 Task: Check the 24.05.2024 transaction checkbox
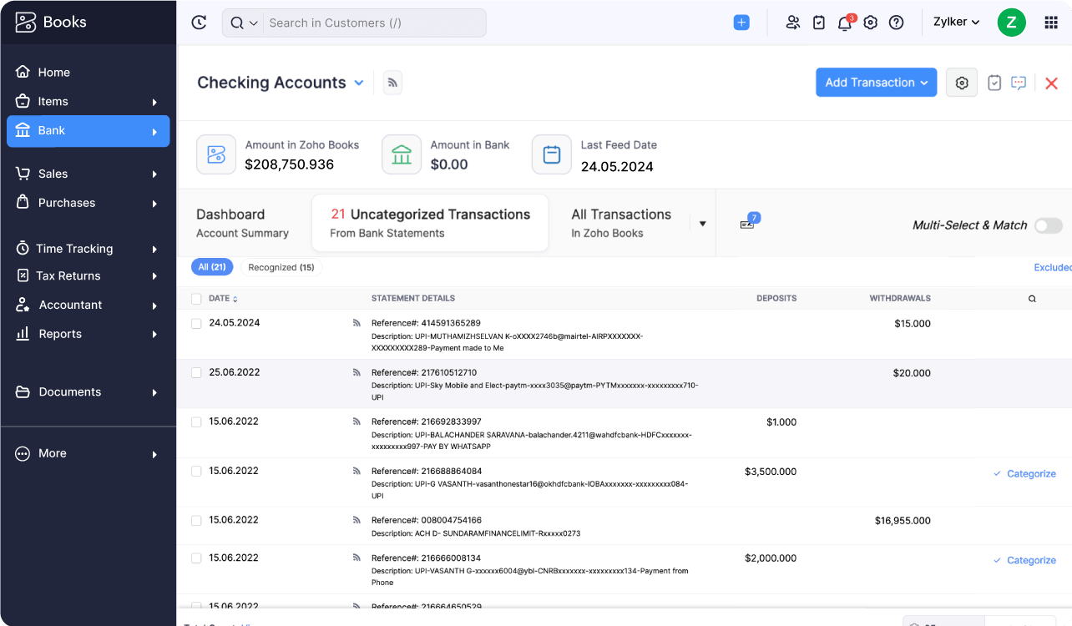(196, 324)
